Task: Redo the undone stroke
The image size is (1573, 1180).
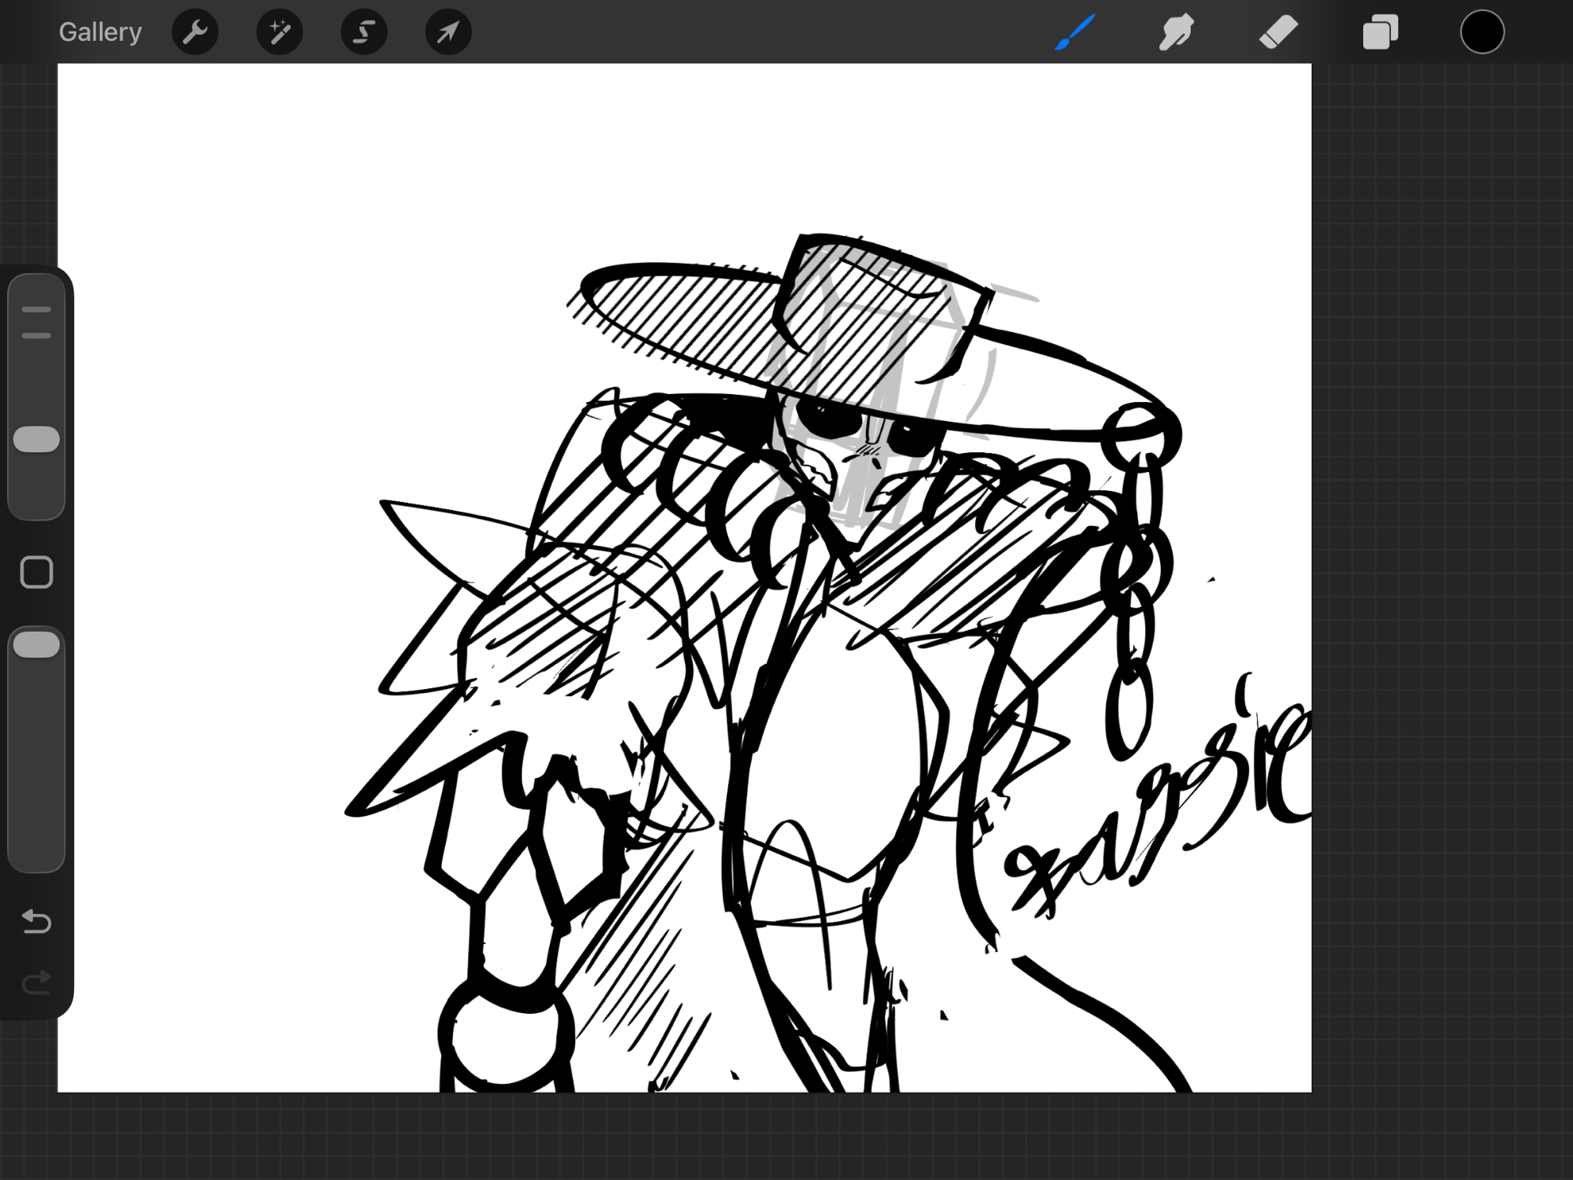Action: coord(37,983)
